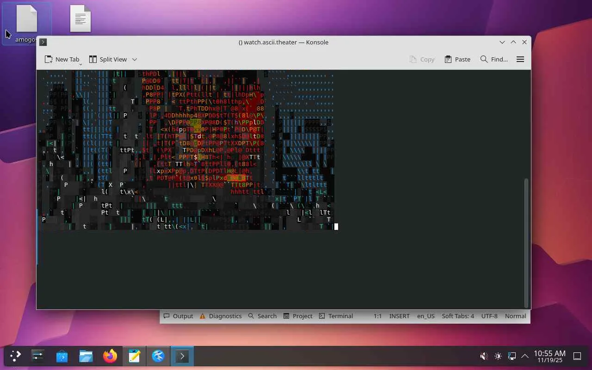Maximize the Konsole window
The image size is (592, 370).
513,42
